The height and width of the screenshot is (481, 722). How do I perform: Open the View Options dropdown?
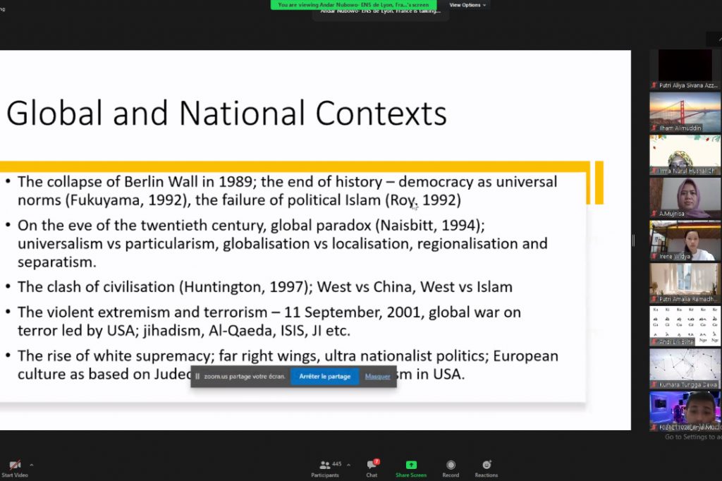coord(466,5)
